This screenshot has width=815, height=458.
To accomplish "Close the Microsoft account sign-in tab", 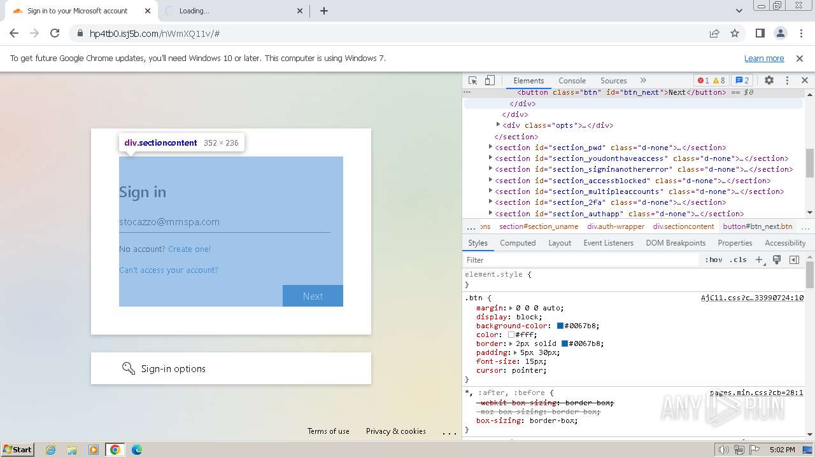I will 148,11.
